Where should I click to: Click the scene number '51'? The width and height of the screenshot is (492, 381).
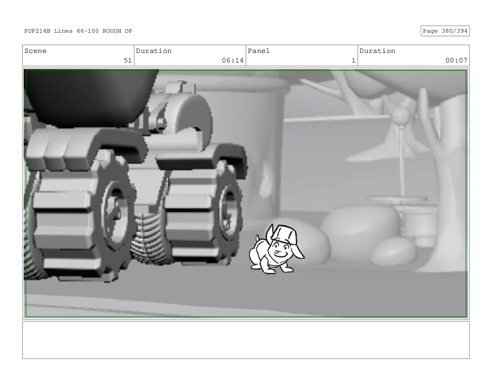point(128,60)
